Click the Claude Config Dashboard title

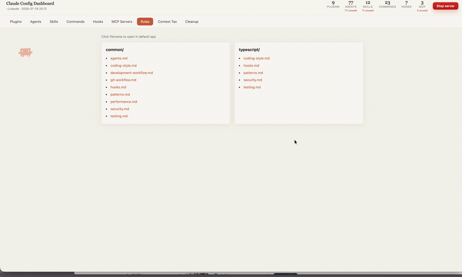point(30,4)
